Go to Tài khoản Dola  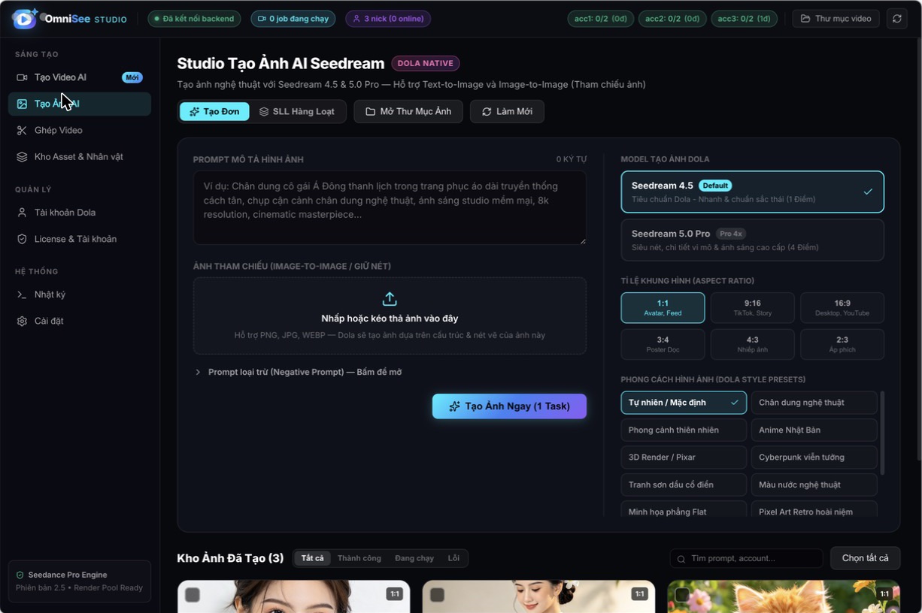(80, 213)
